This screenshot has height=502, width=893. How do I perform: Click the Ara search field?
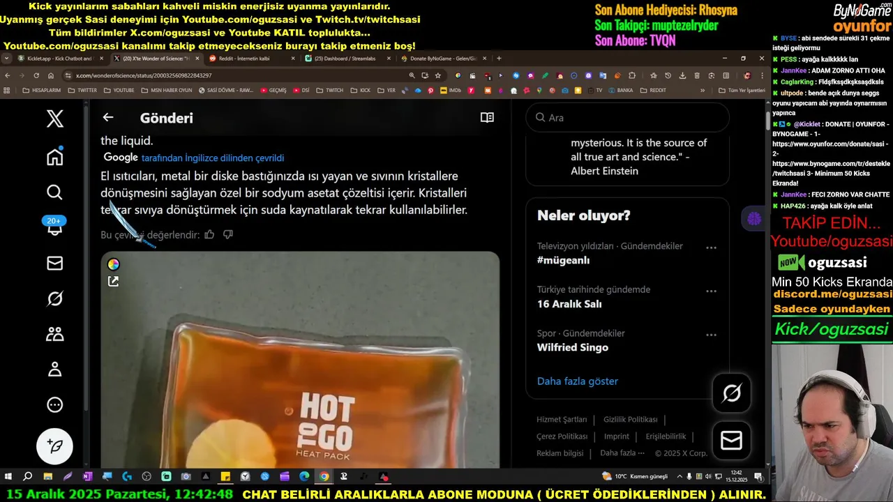click(627, 118)
